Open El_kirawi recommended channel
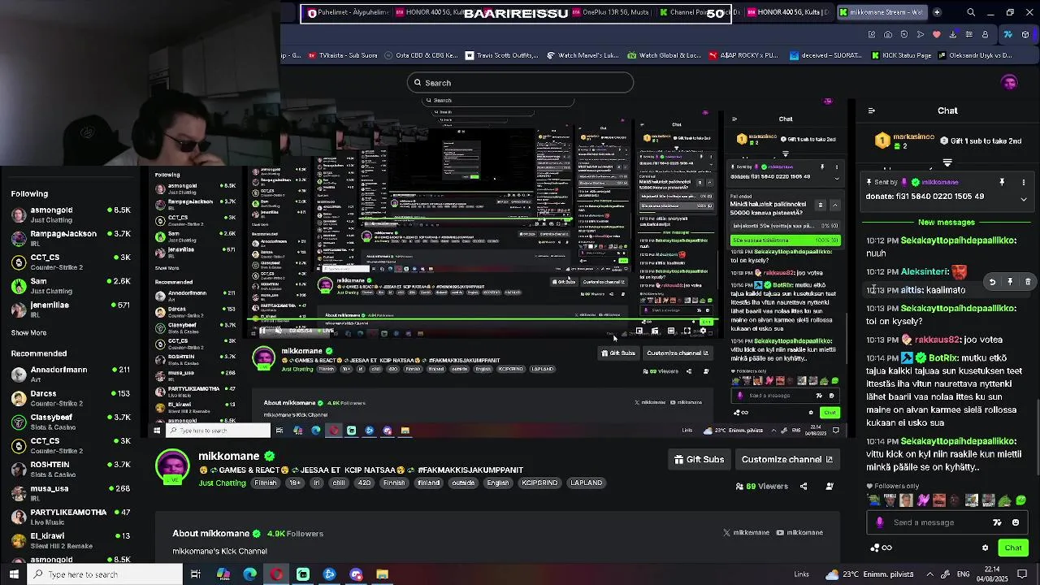This screenshot has width=1040, height=585. click(x=70, y=540)
